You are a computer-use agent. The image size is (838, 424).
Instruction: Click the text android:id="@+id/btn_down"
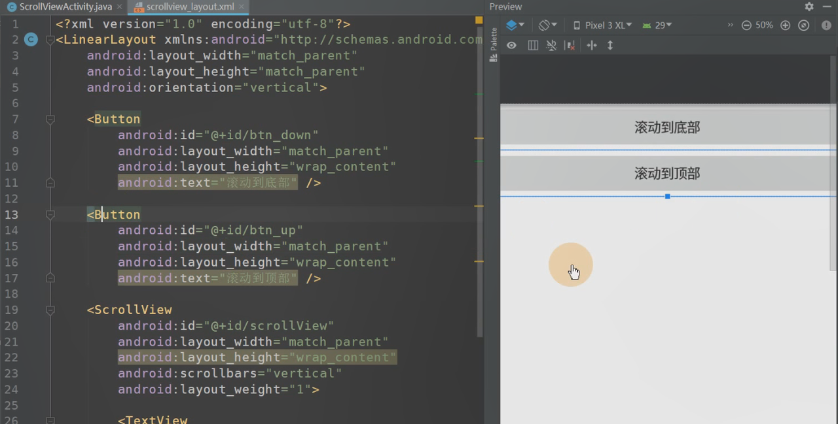218,135
